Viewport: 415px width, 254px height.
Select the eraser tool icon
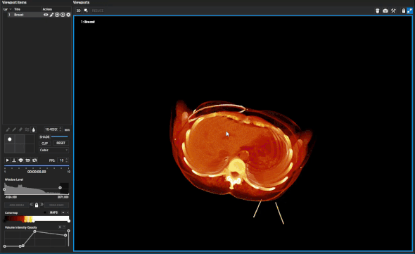coord(20,129)
